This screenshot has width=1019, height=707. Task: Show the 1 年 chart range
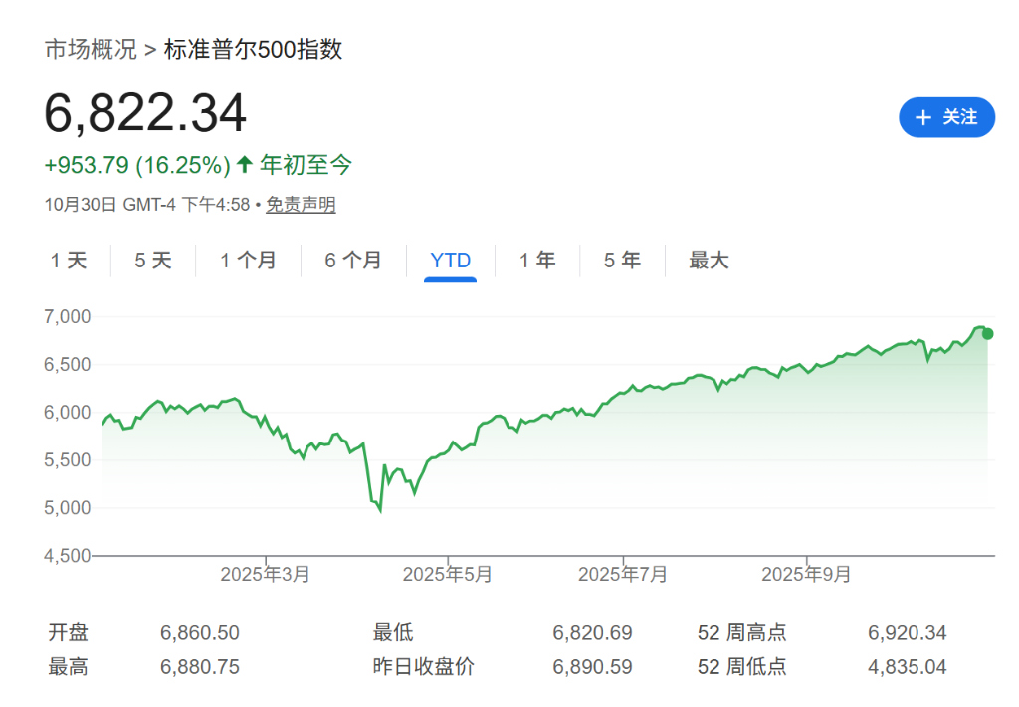(537, 261)
